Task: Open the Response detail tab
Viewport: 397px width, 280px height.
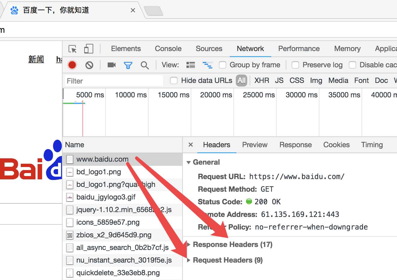Action: (296, 145)
